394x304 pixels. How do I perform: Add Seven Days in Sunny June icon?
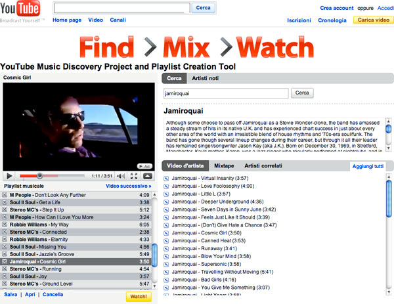[166, 209]
